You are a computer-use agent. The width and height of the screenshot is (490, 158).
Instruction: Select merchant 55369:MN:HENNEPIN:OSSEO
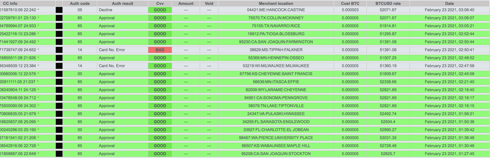tap(276, 58)
